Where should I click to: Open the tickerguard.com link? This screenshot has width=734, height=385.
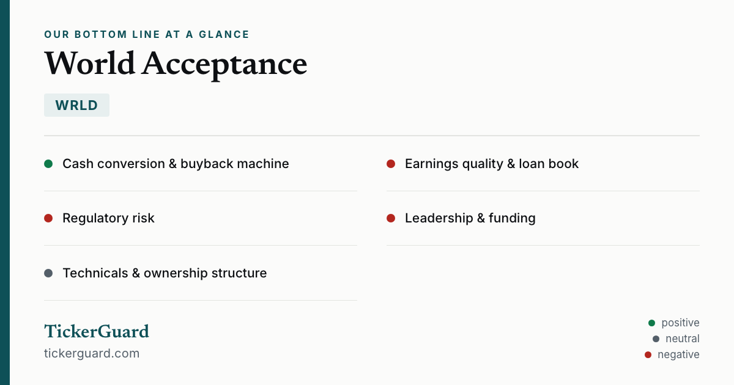(92, 353)
